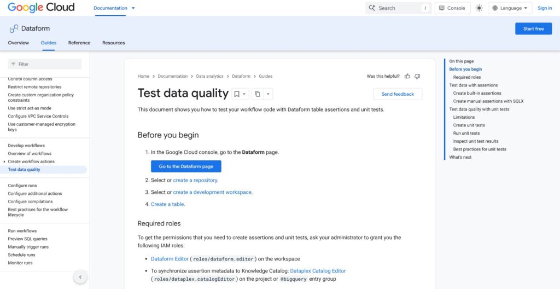Open the create a development workspace link
The width and height of the screenshot is (560, 289).
(x=212, y=192)
